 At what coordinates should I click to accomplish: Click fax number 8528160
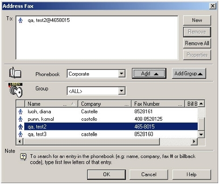coord(144,134)
